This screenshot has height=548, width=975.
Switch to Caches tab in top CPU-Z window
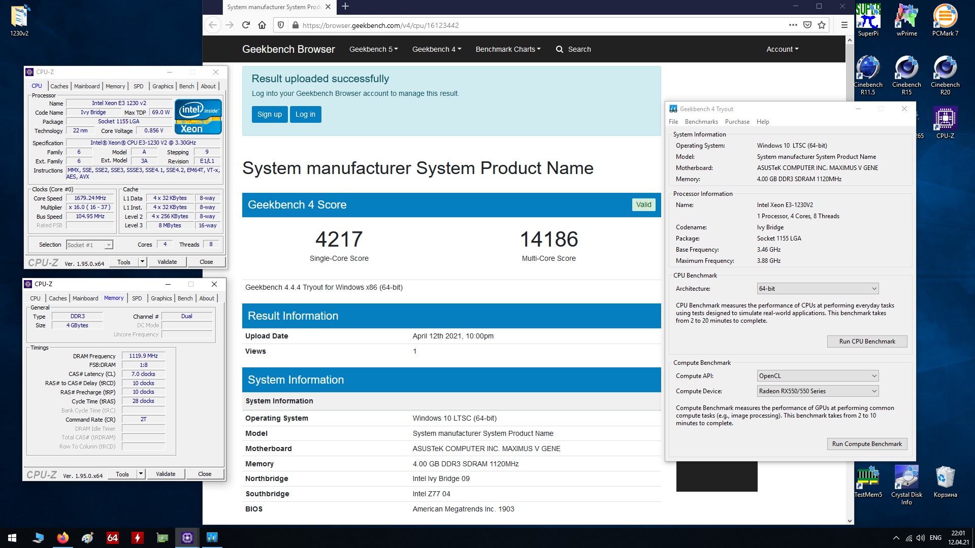(59, 86)
